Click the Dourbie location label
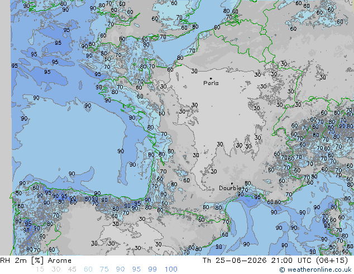Image resolution: width=354 pixels, height=274 pixels. 230,188
